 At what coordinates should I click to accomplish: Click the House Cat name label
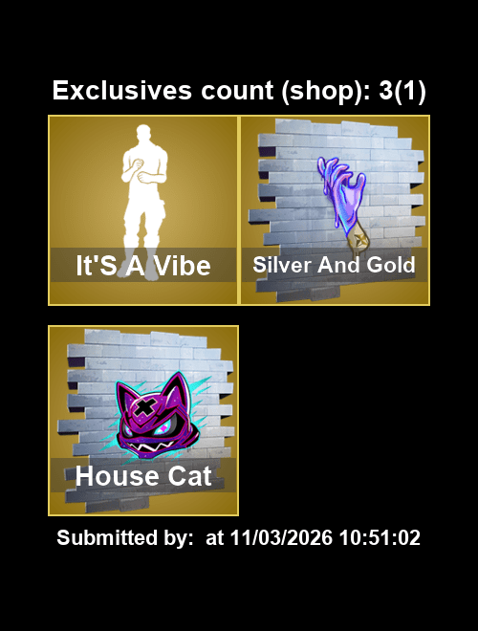tap(143, 476)
